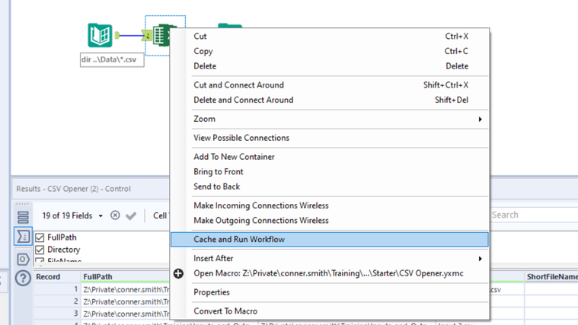Select Make Incoming Connections Wireless

tap(330, 206)
